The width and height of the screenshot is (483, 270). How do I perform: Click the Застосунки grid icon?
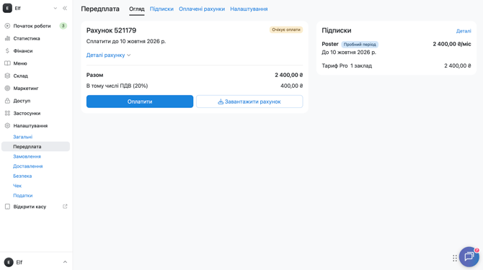click(x=7, y=113)
